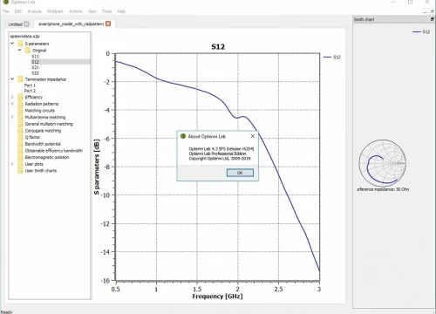Image resolution: width=436 pixels, height=314 pixels.
Task: Click the Optenni logo in About dialog
Action: [x=183, y=136]
